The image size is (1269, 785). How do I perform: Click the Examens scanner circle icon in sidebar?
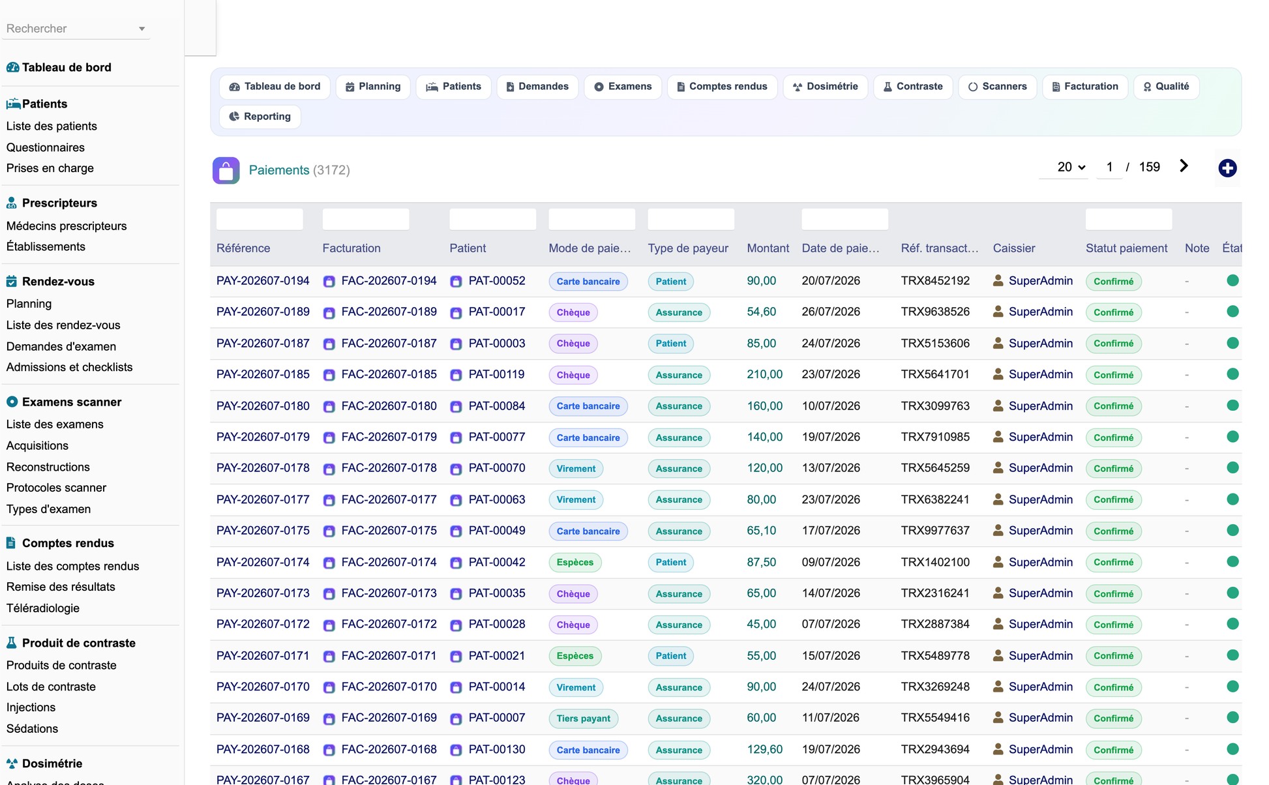pos(12,402)
